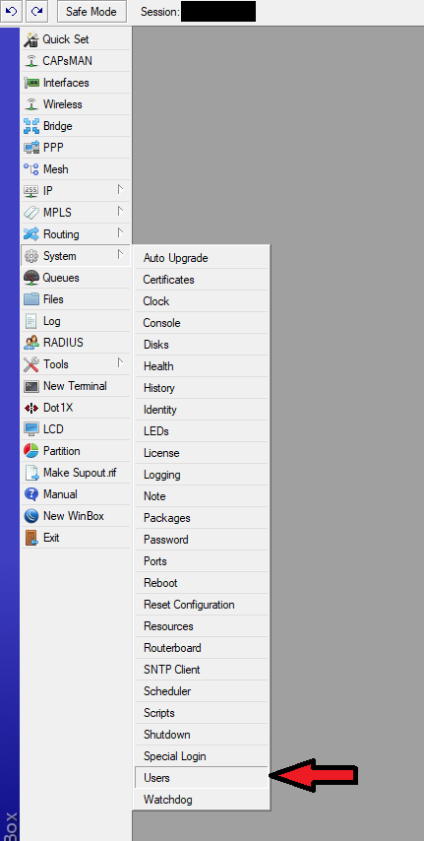This screenshot has height=841, width=424.
Task: Expand the Tools submenu arrow
Action: pyautogui.click(x=121, y=362)
